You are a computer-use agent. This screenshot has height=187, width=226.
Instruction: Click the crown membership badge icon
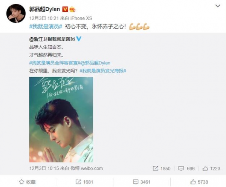[x=72, y=9]
